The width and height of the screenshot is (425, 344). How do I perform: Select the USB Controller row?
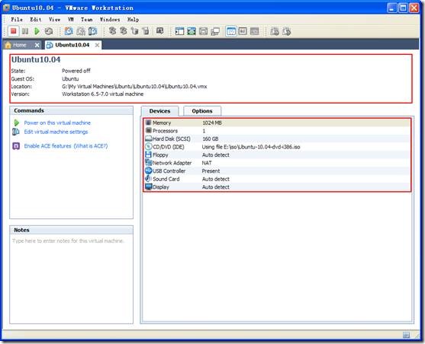277,171
